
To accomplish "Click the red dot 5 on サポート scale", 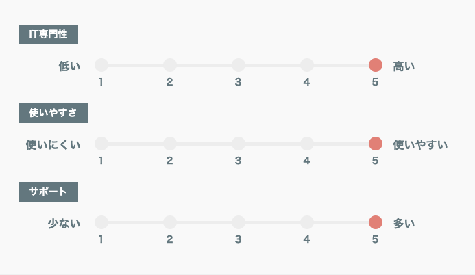I will coord(376,222).
